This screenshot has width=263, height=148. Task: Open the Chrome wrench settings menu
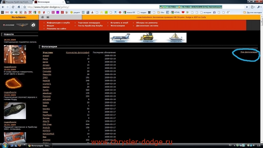pos(259,7)
